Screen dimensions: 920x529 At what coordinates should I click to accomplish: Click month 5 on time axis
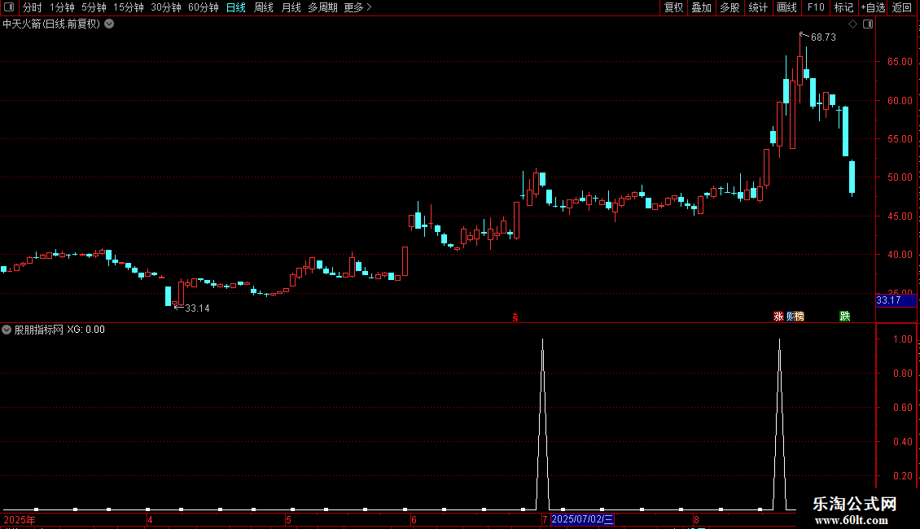pos(288,519)
